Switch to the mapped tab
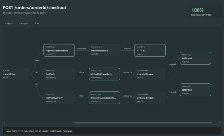Screen dimensions: 224x136 click(9, 23)
